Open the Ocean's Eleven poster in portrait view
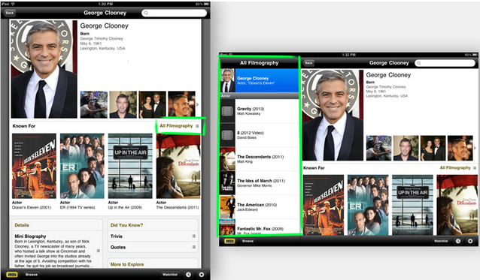The height and width of the screenshot is (280, 480). 34,166
